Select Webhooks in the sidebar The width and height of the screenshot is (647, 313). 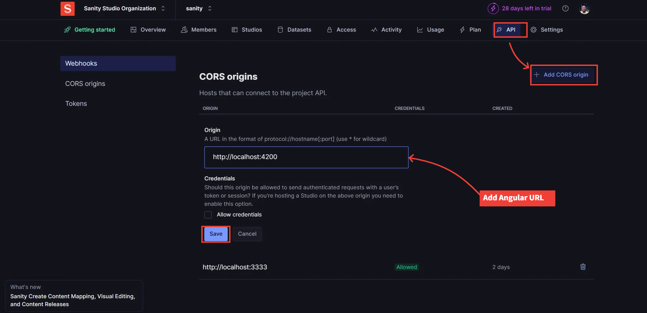click(118, 64)
